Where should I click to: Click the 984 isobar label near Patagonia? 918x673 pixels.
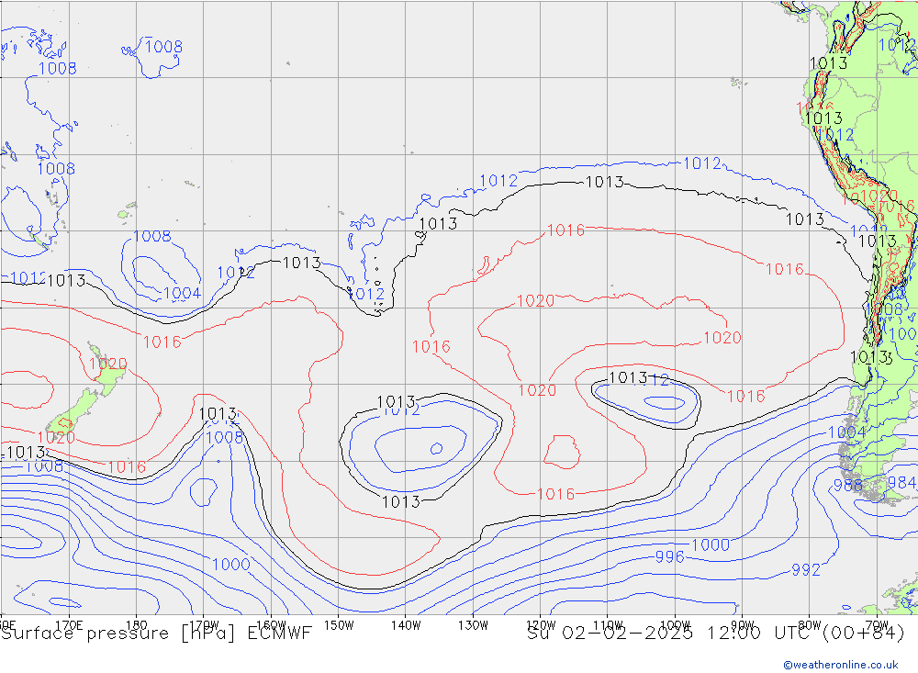901,483
